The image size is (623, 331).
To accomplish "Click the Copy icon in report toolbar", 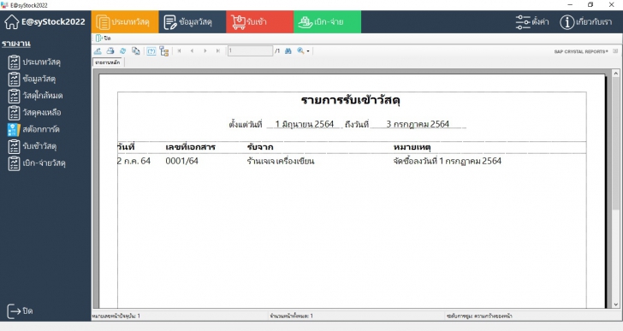I will tap(136, 50).
